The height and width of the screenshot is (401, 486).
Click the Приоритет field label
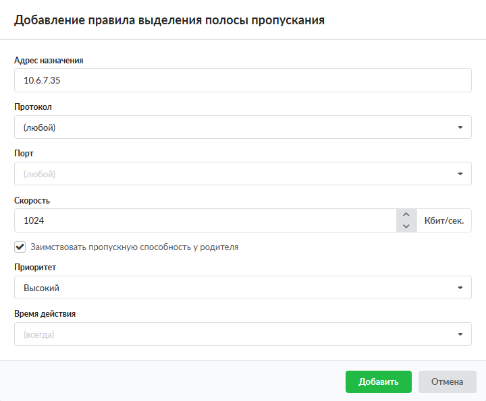coord(35,267)
